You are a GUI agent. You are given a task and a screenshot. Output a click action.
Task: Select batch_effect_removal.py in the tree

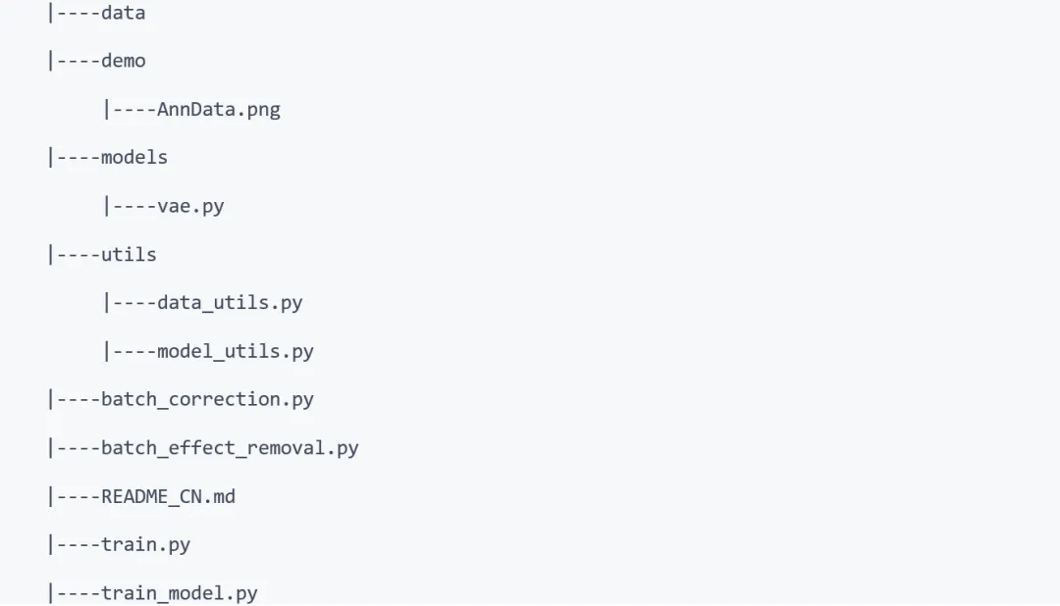(x=230, y=448)
